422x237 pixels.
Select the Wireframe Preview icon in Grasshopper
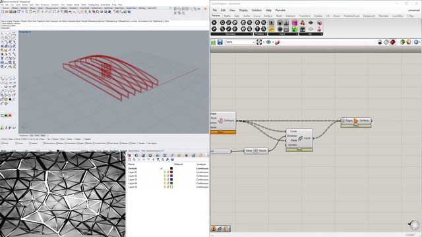click(386, 42)
